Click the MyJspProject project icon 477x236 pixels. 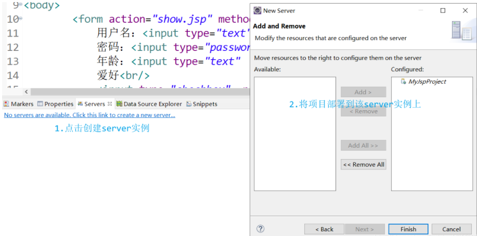tap(404, 82)
